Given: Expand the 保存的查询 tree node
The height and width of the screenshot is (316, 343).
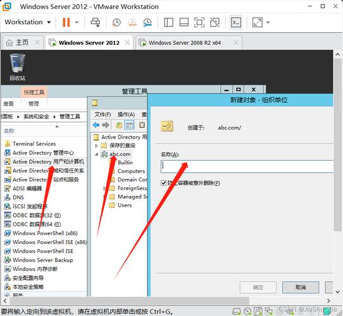Looking at the screenshot, I should click(96, 145).
